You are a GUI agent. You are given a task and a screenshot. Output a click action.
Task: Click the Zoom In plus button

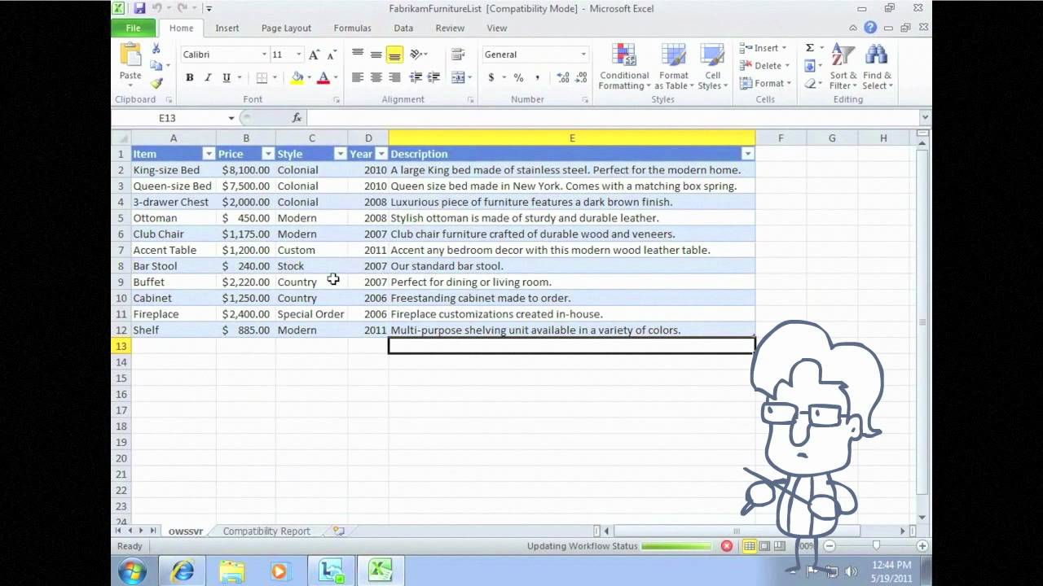tap(922, 546)
